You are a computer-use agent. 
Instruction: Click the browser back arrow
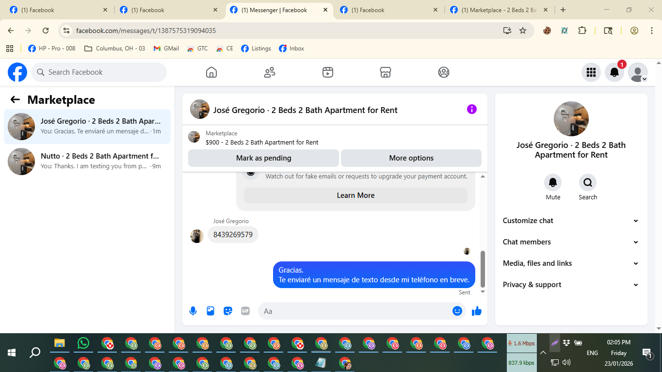pos(11,31)
